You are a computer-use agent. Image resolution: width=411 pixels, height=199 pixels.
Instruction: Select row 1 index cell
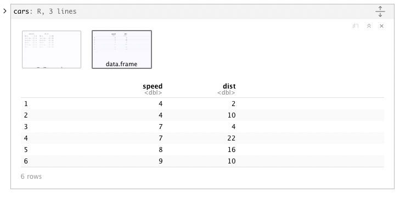(x=26, y=104)
